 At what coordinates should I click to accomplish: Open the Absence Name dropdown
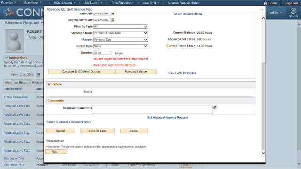pos(120,33)
